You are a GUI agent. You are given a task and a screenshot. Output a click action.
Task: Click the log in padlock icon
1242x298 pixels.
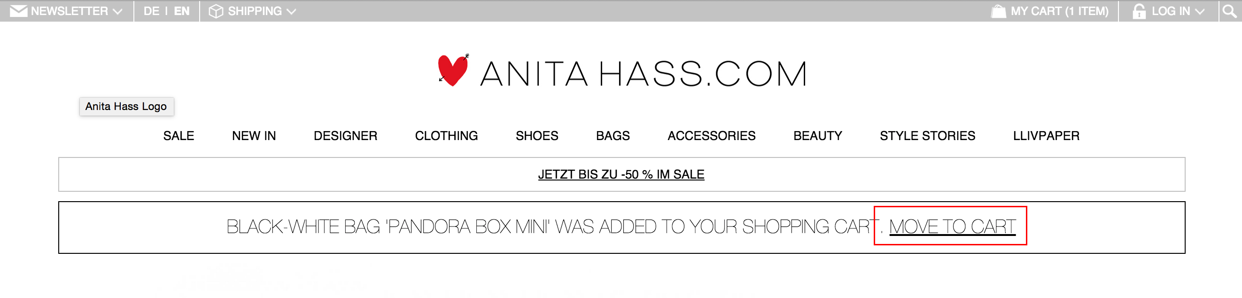(x=1139, y=11)
